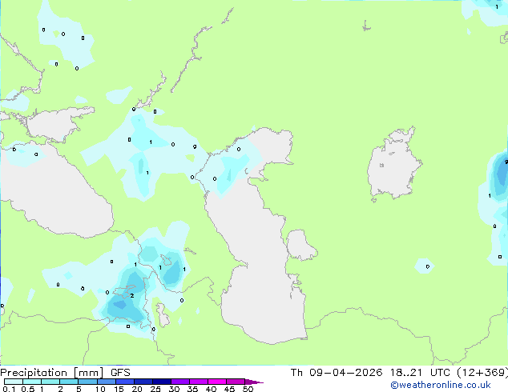This screenshot has height=392, width=508.
Task: Click the '30' legend value
Action: (174, 389)
